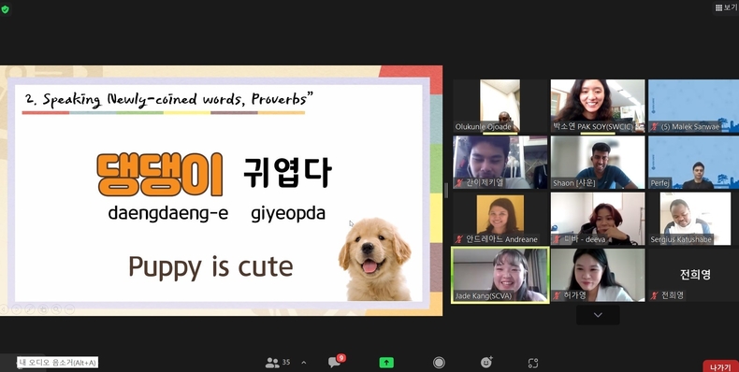Open the 보기 view layout menu

[726, 7]
